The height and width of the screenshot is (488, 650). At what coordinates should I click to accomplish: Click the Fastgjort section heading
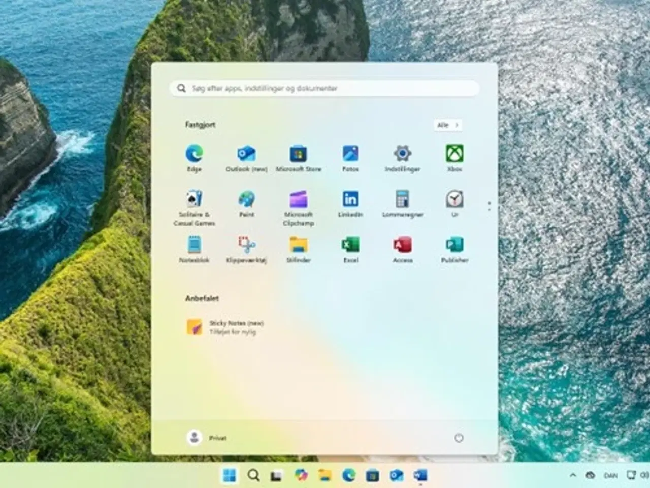point(200,125)
